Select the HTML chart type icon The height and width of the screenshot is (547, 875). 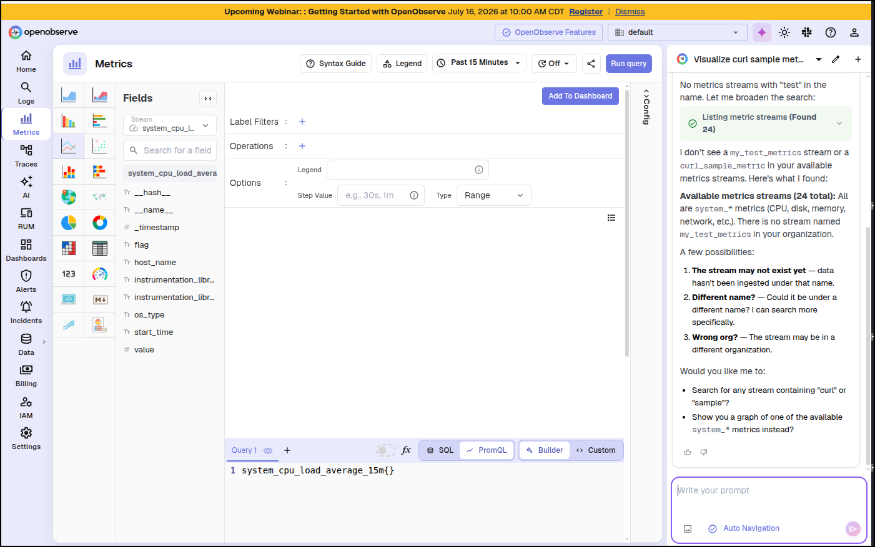coord(69,299)
